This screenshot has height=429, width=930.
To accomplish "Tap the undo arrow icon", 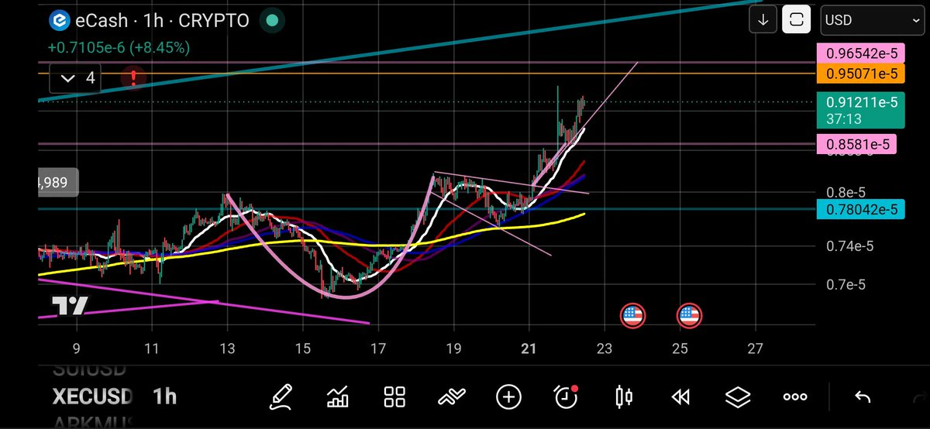I will click(x=863, y=397).
